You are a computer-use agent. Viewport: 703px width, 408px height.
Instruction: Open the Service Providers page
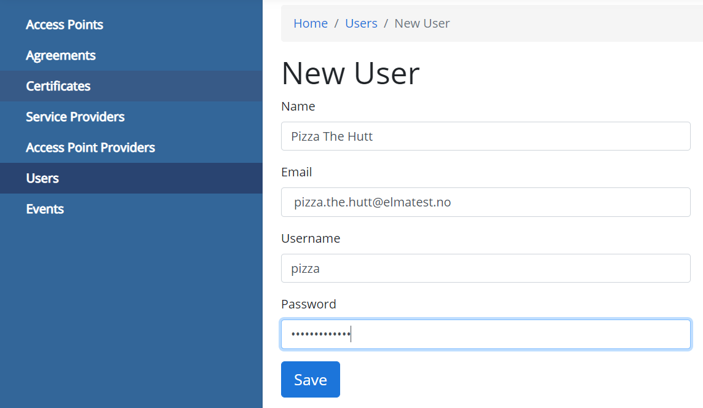pyautogui.click(x=75, y=117)
